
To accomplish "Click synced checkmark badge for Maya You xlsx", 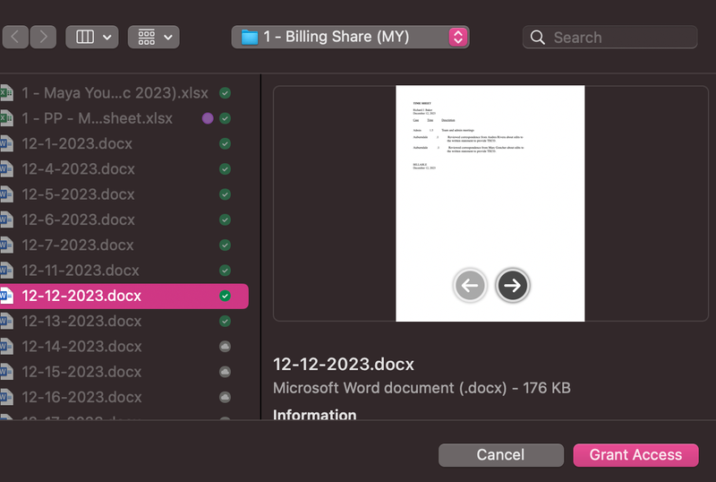I will pyautogui.click(x=226, y=93).
